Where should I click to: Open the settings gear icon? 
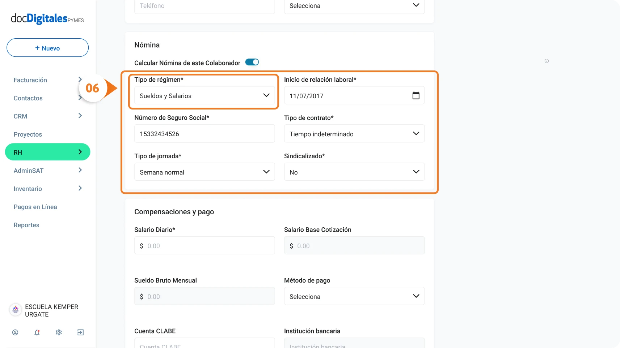pyautogui.click(x=59, y=332)
